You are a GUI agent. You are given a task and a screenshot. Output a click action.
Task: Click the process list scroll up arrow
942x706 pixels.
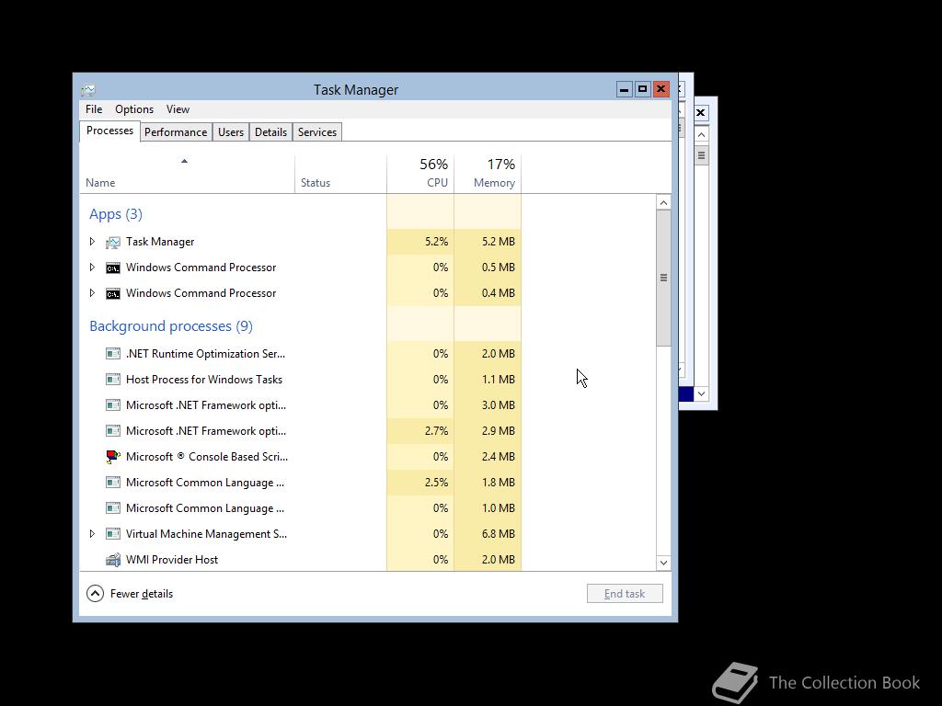tap(663, 202)
